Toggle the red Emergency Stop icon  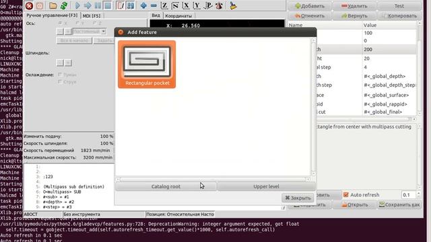tap(29, 6)
